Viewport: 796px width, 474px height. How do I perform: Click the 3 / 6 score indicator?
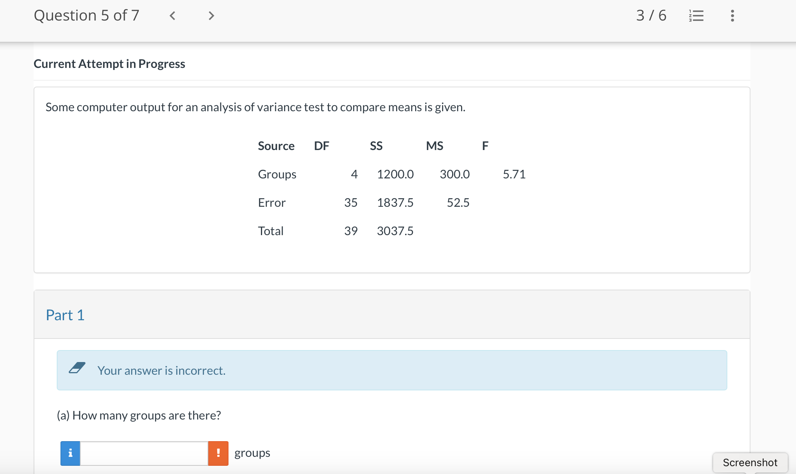(651, 16)
